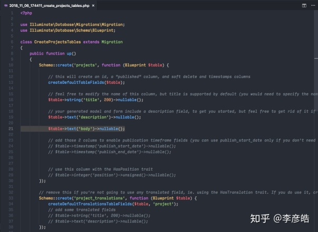Click 'createDefaultTableFields($table);' call

click(86, 83)
